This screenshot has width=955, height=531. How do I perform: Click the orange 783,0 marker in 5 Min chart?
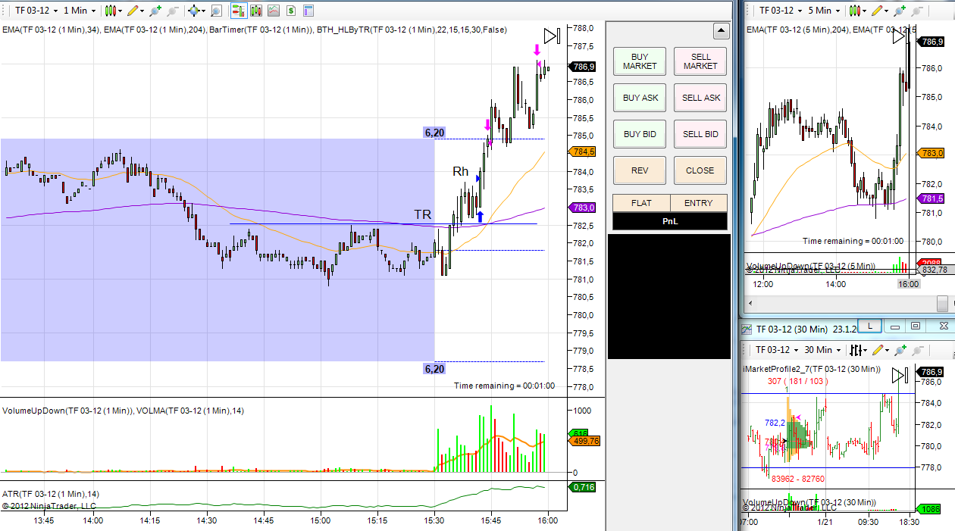point(931,153)
